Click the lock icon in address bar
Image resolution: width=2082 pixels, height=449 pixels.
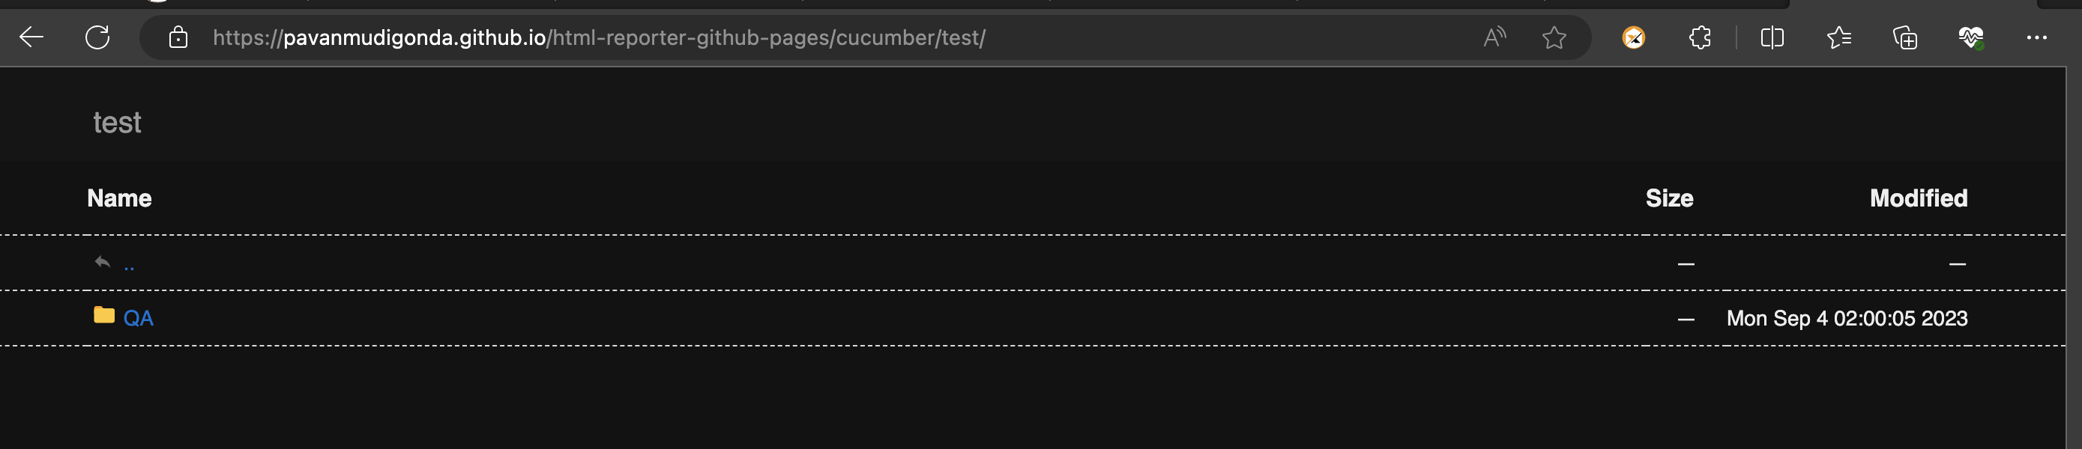tap(178, 38)
